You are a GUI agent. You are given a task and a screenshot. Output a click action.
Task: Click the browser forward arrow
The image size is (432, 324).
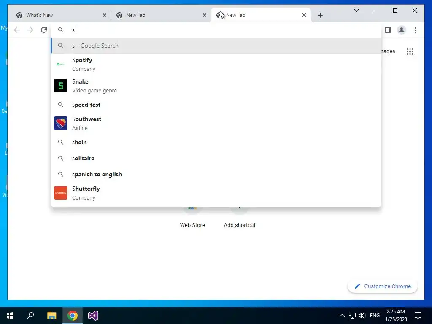(x=30, y=30)
